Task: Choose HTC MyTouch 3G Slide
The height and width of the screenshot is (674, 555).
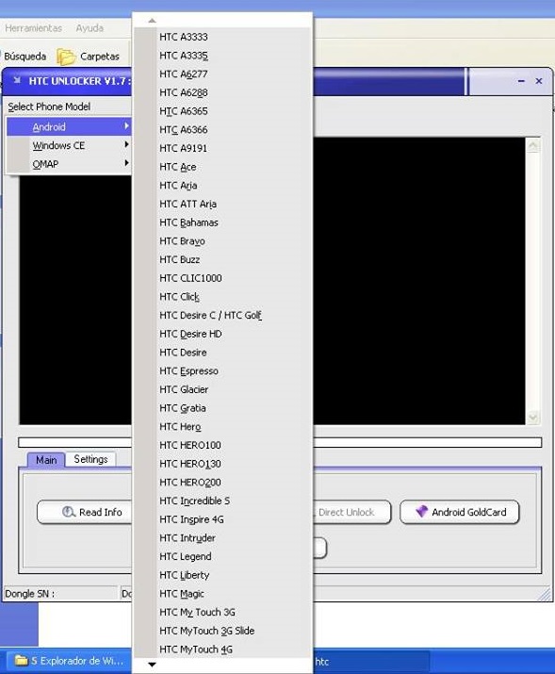Action: 222,631
